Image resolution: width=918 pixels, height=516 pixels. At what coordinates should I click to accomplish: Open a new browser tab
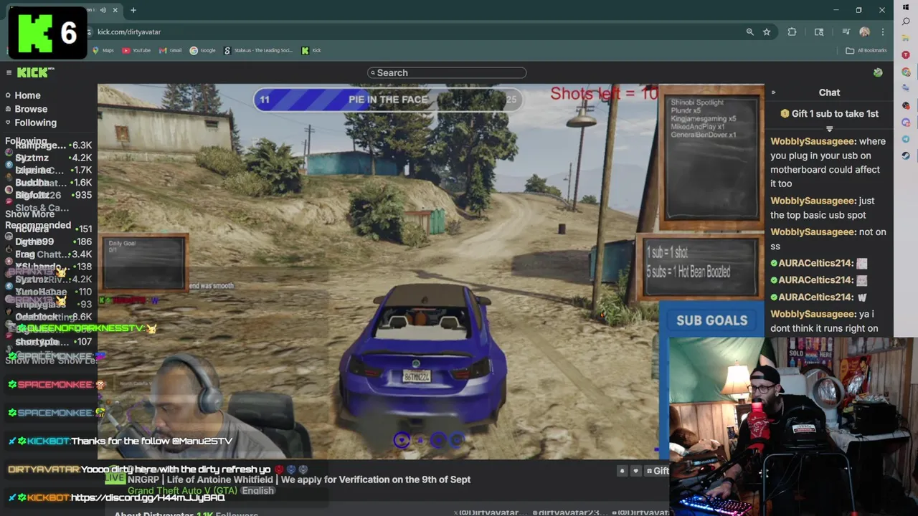point(133,10)
